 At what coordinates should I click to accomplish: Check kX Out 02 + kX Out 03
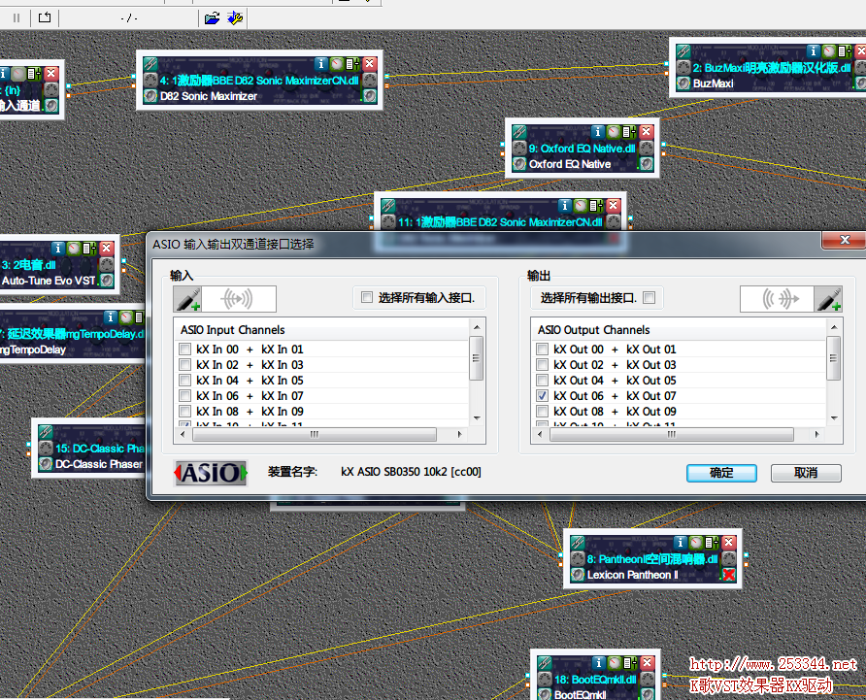pos(543,365)
